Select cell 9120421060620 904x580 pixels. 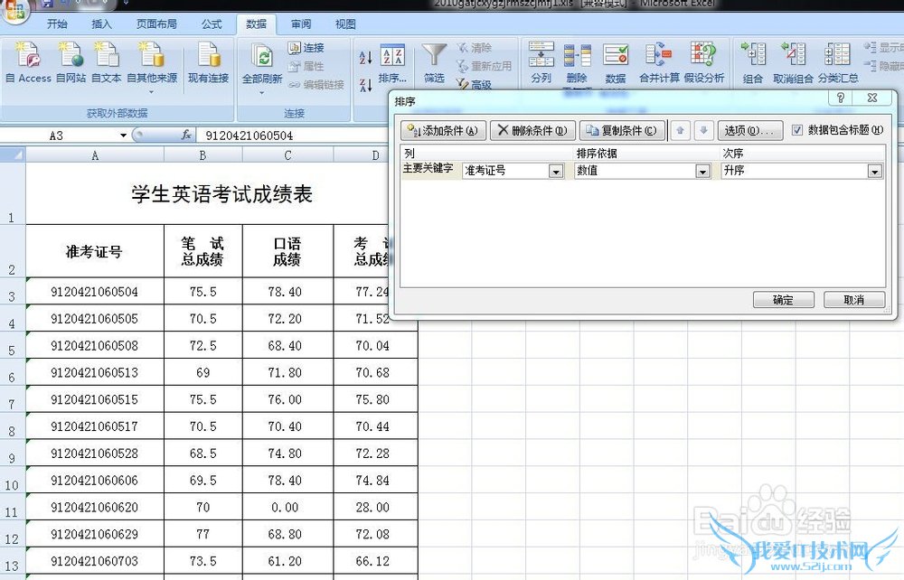(x=95, y=508)
